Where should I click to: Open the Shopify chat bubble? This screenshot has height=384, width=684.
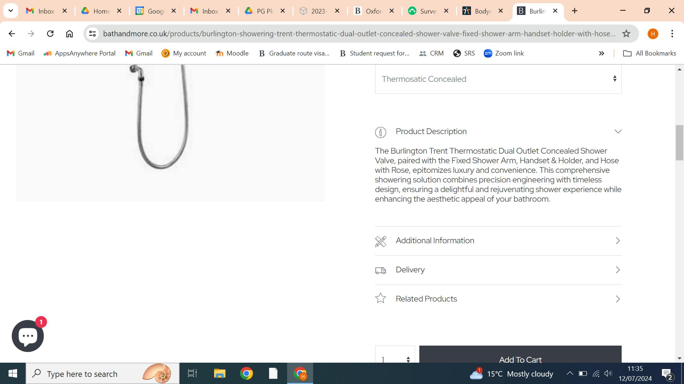click(27, 336)
